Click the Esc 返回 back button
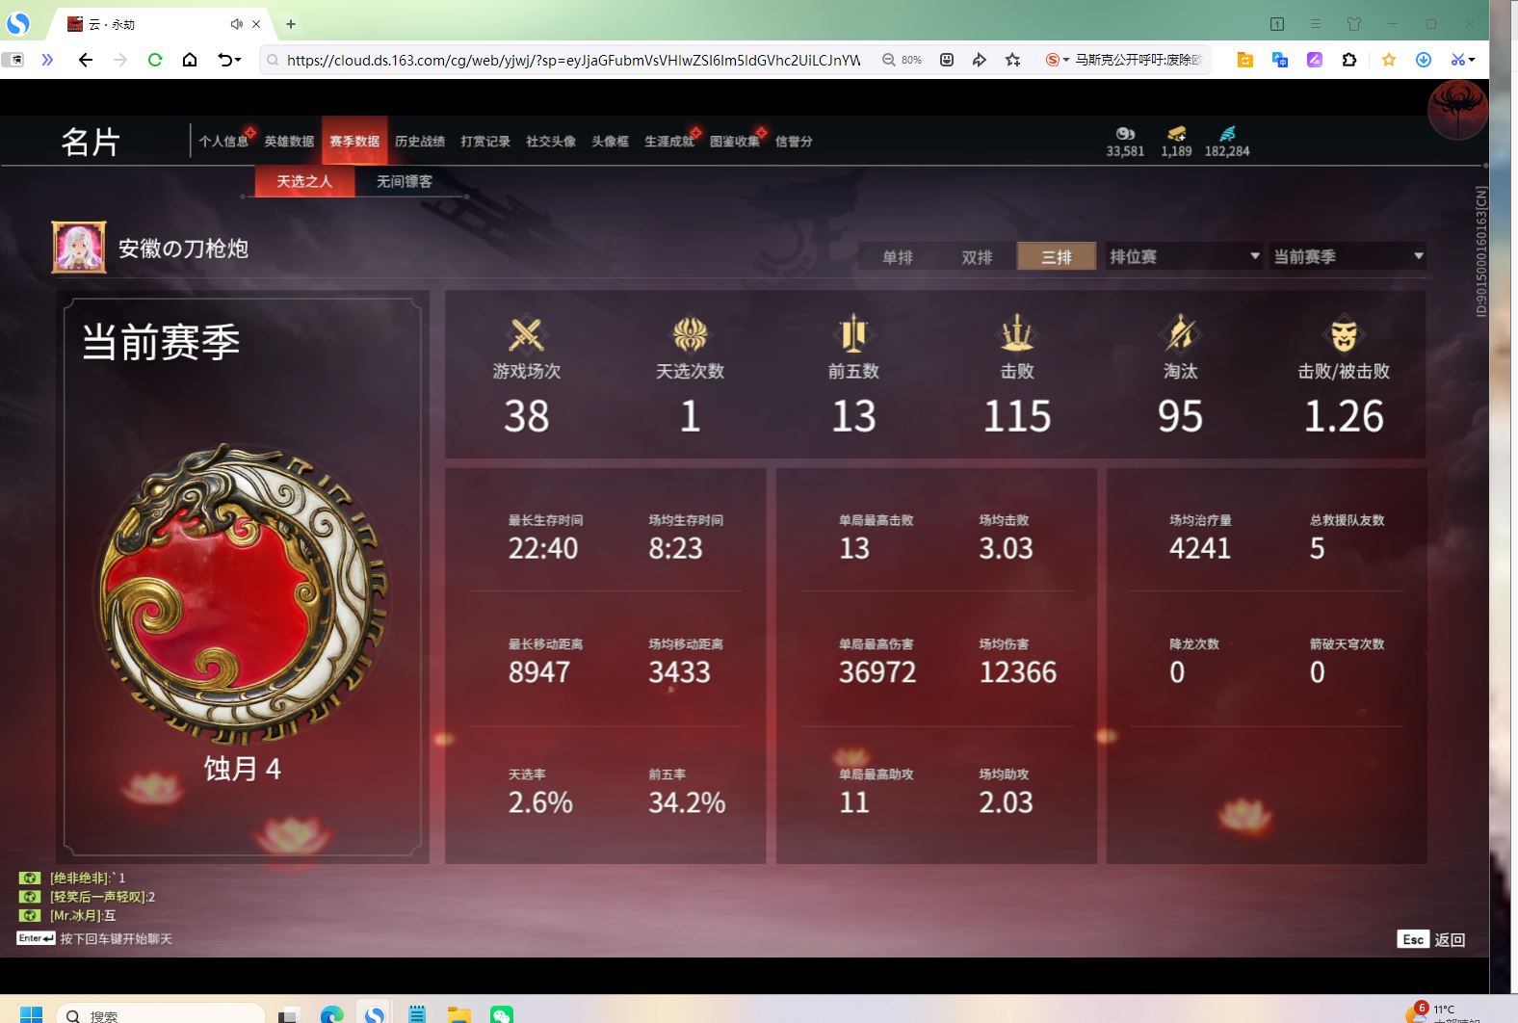1518x1023 pixels. (x=1431, y=939)
